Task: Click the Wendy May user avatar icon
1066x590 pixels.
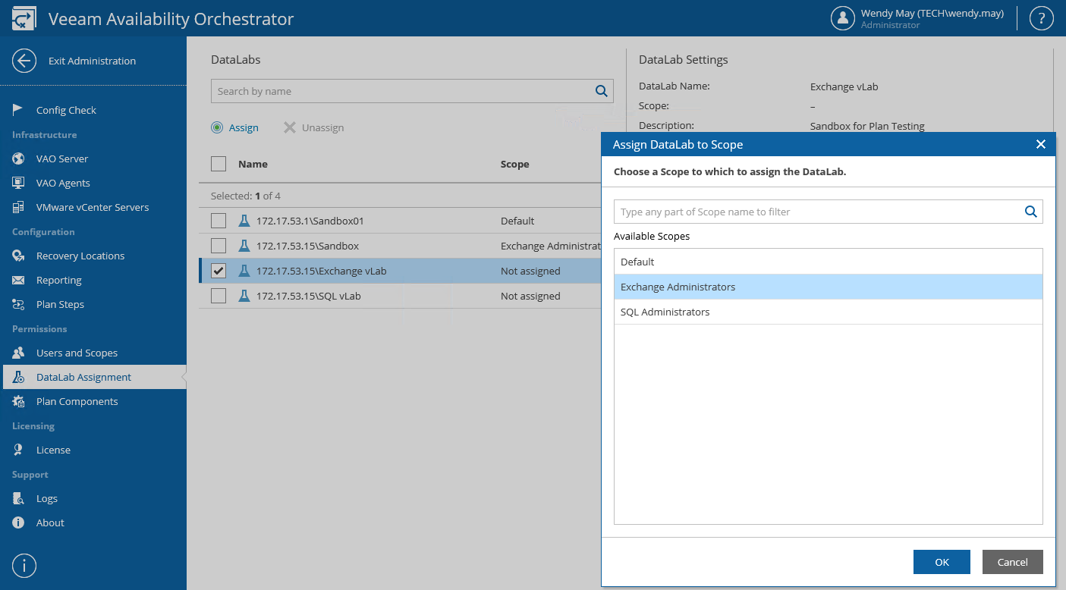Action: 842,19
